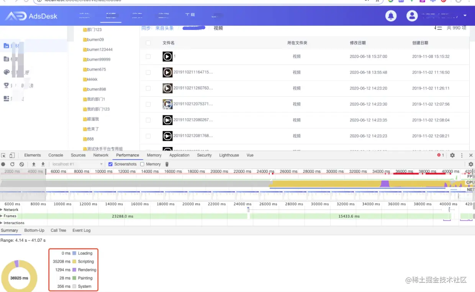This screenshot has height=292, width=475.
Task: Switch to the Call Tree tab
Action: coord(58,231)
